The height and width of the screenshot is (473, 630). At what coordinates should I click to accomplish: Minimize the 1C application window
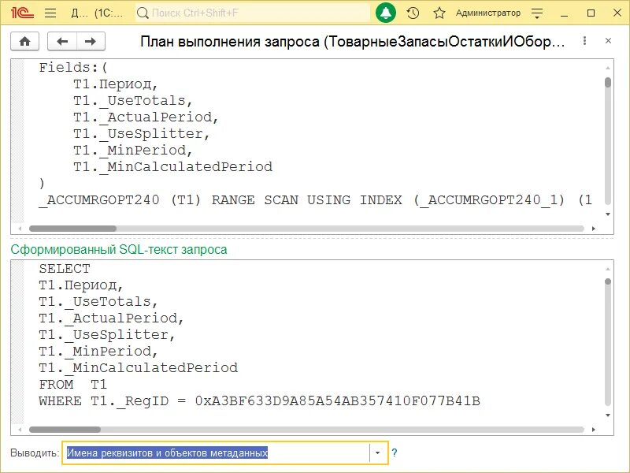click(x=564, y=13)
